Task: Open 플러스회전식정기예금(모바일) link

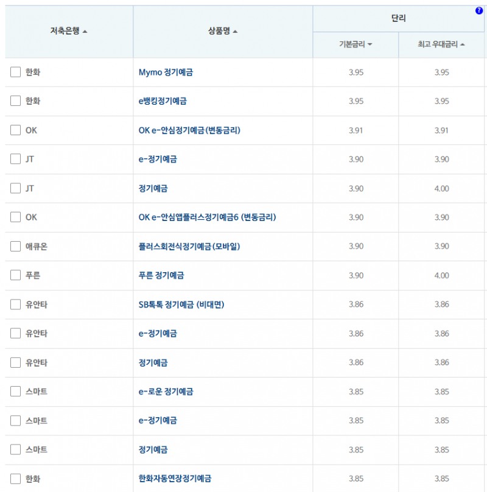Action: click(x=189, y=247)
